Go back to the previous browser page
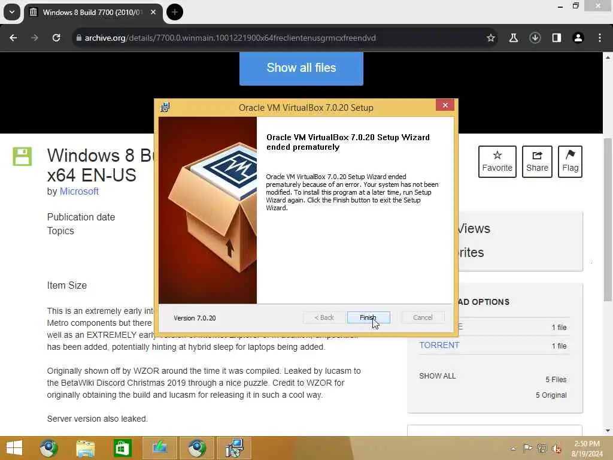The width and height of the screenshot is (613, 460). tap(13, 38)
